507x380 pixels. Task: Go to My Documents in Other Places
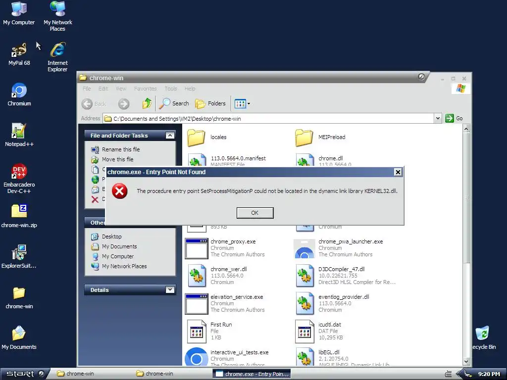click(119, 246)
